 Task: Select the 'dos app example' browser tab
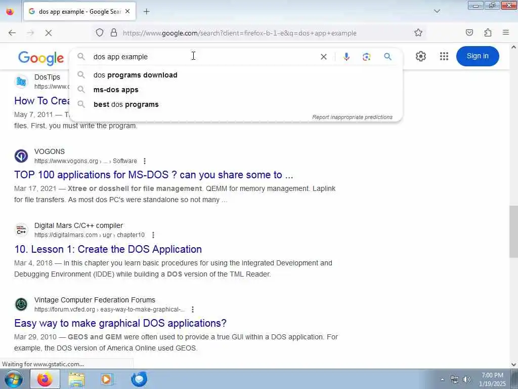point(79,12)
